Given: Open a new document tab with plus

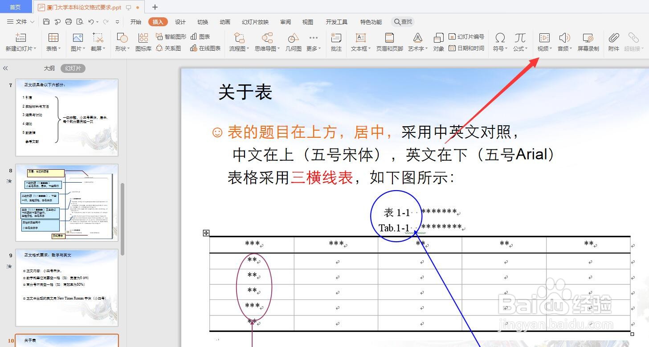Looking at the screenshot, I should click(x=155, y=7).
